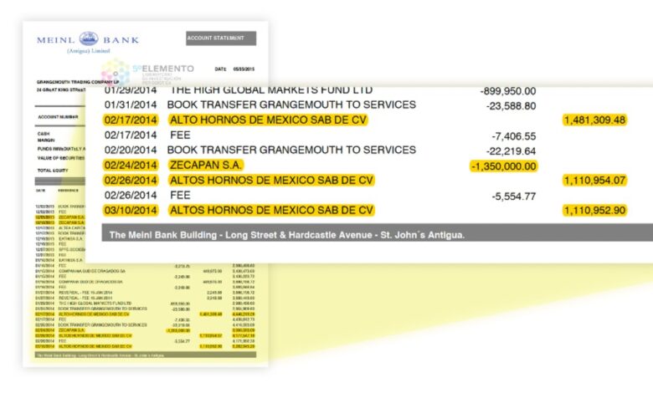Image resolution: width=653 pixels, height=393 pixels.
Task: Click highlighted date beside ALTO HORNOS DE MEXICO, enlarged
Action: tap(131, 120)
